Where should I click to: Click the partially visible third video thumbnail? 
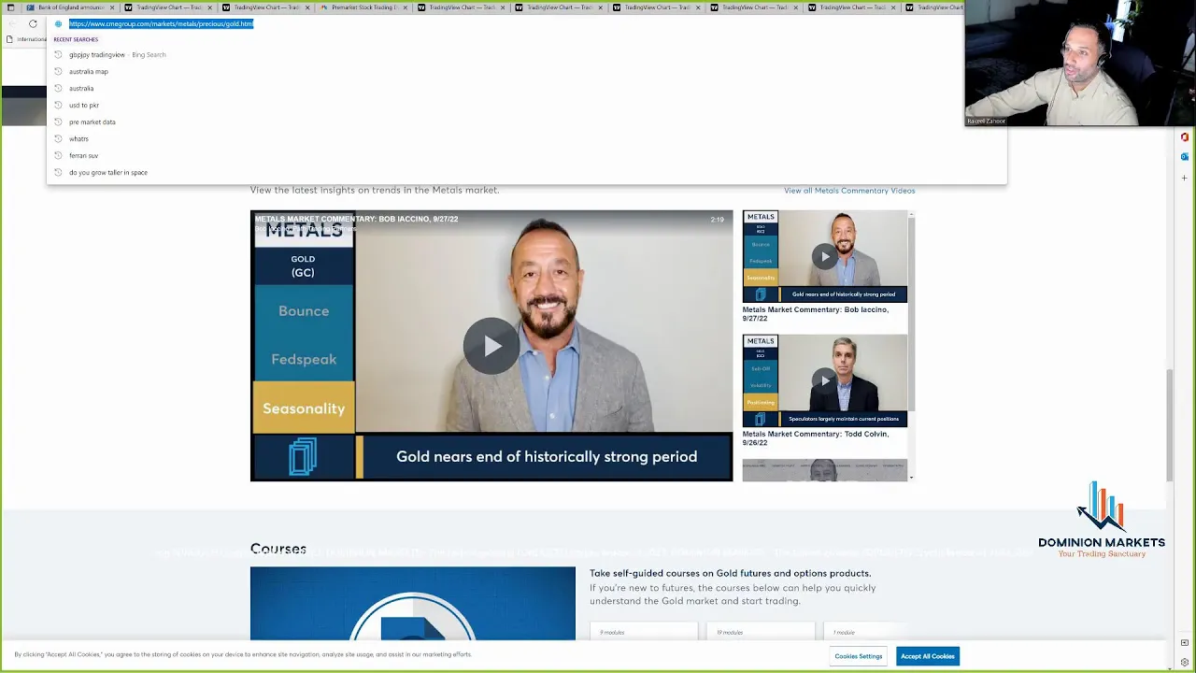click(x=824, y=470)
